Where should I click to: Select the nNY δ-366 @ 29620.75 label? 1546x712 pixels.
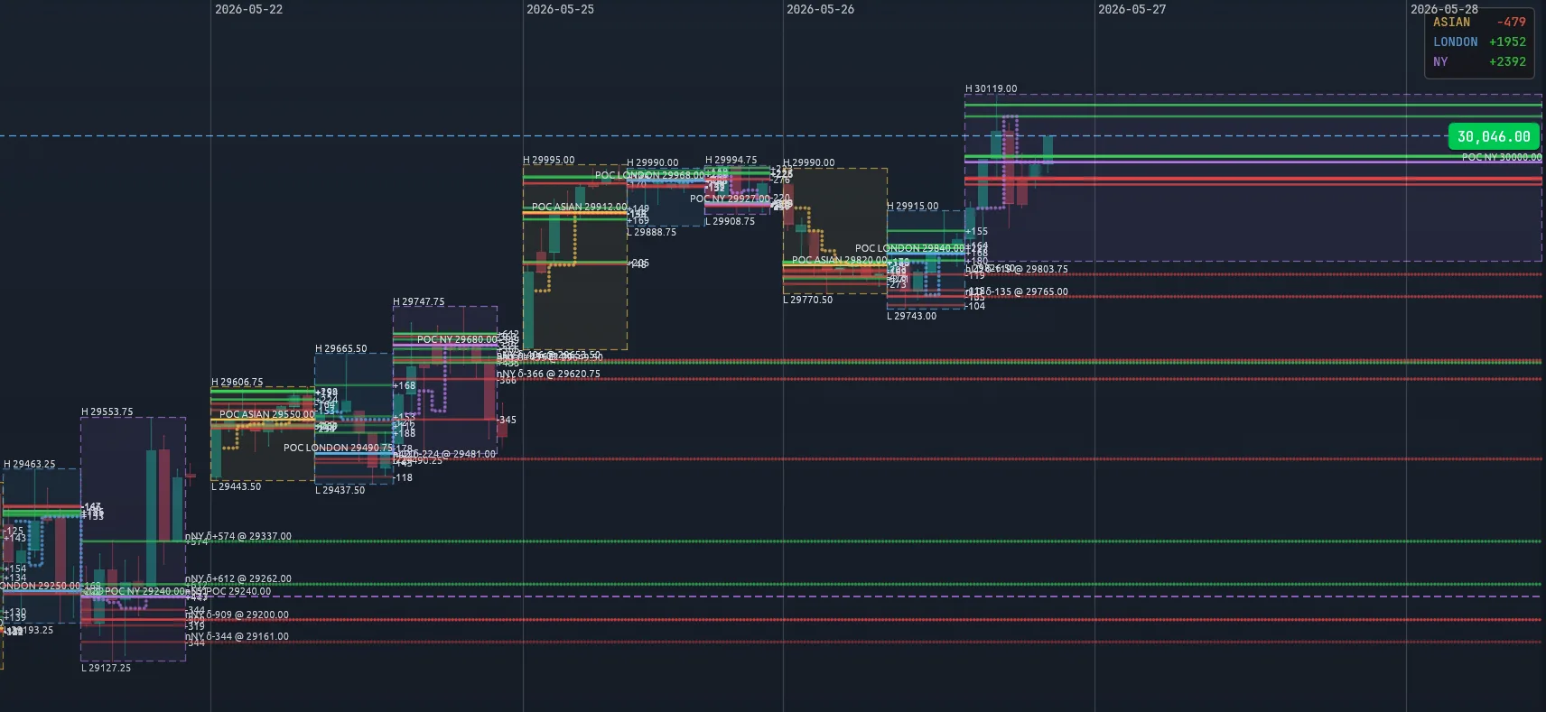coord(548,374)
